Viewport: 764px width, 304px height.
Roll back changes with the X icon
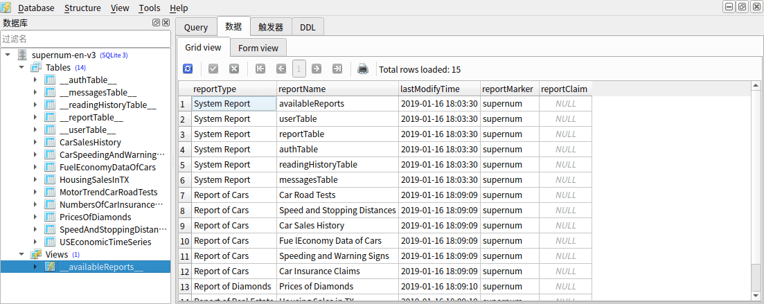point(234,69)
